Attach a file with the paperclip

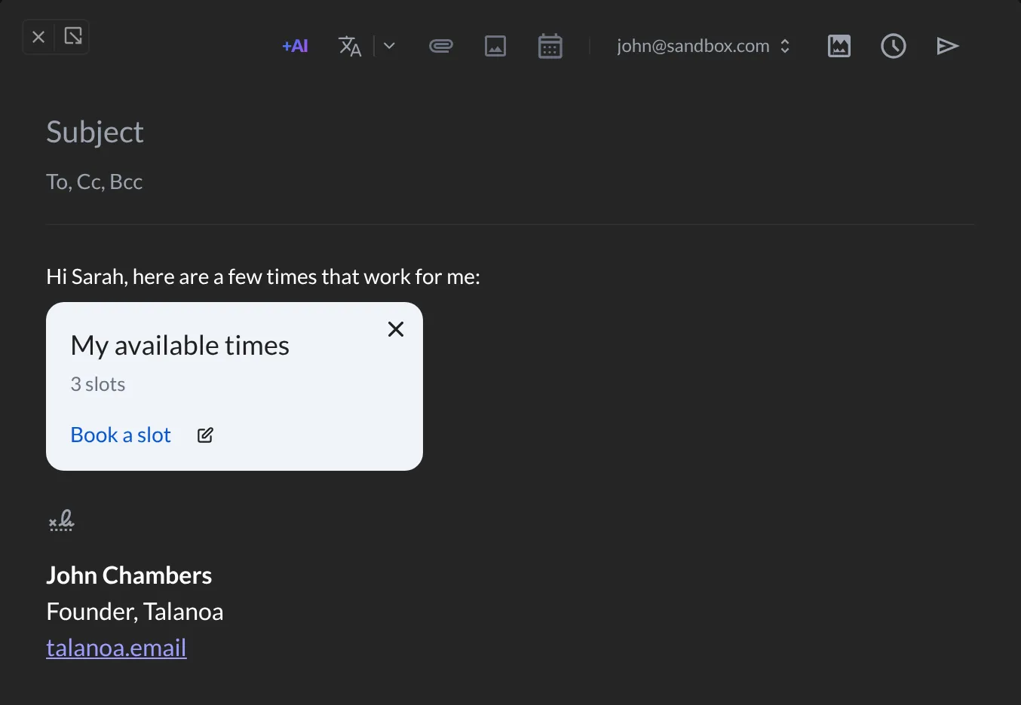pyautogui.click(x=440, y=46)
